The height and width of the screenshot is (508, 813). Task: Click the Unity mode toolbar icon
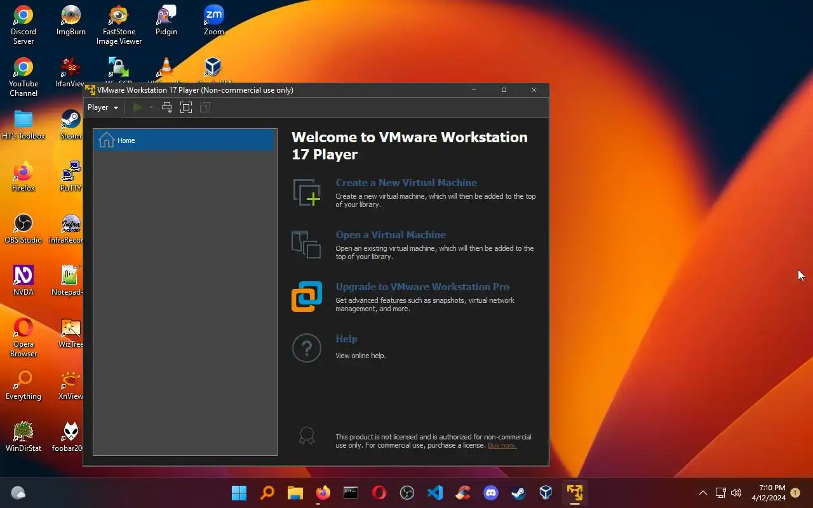[205, 107]
